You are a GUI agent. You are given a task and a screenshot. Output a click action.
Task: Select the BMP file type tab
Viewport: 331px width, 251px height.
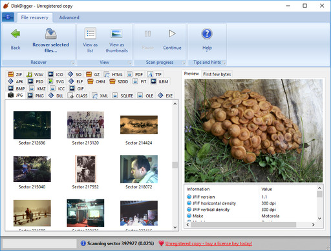[x=17, y=88]
